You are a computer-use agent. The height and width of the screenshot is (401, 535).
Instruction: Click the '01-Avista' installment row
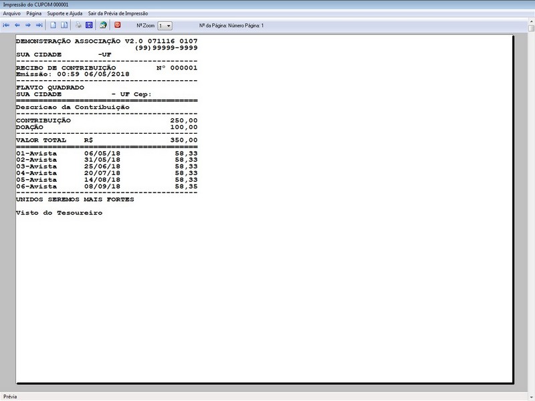pos(107,154)
